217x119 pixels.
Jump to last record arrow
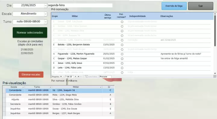pos(78,77)
